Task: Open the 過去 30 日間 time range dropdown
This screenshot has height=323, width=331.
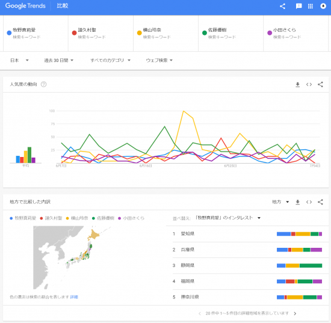Action: pos(59,60)
